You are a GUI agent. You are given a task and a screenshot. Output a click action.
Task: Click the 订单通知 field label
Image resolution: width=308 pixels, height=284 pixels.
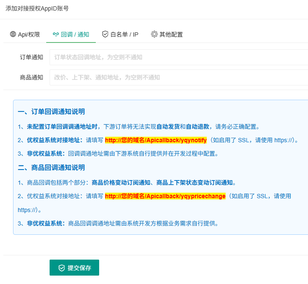tap(32, 57)
